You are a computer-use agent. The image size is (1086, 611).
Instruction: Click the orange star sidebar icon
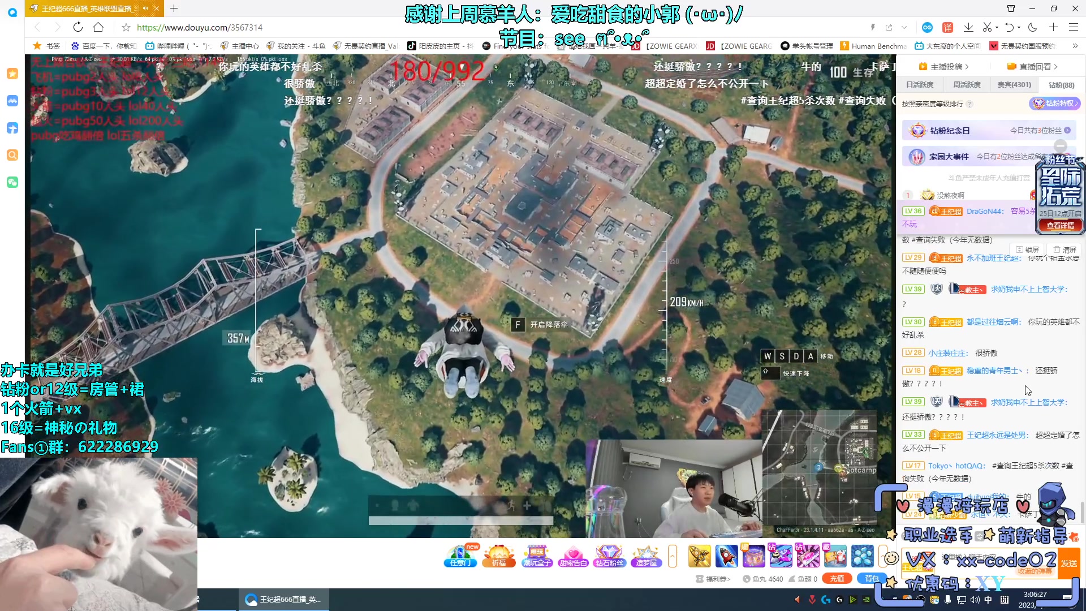[x=12, y=74]
